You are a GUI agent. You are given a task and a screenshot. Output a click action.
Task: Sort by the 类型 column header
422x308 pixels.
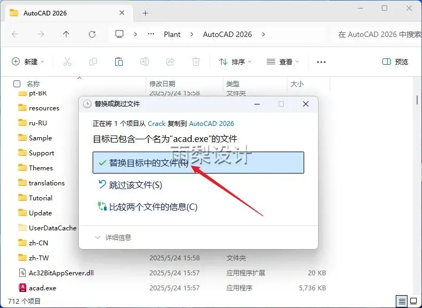(x=233, y=84)
